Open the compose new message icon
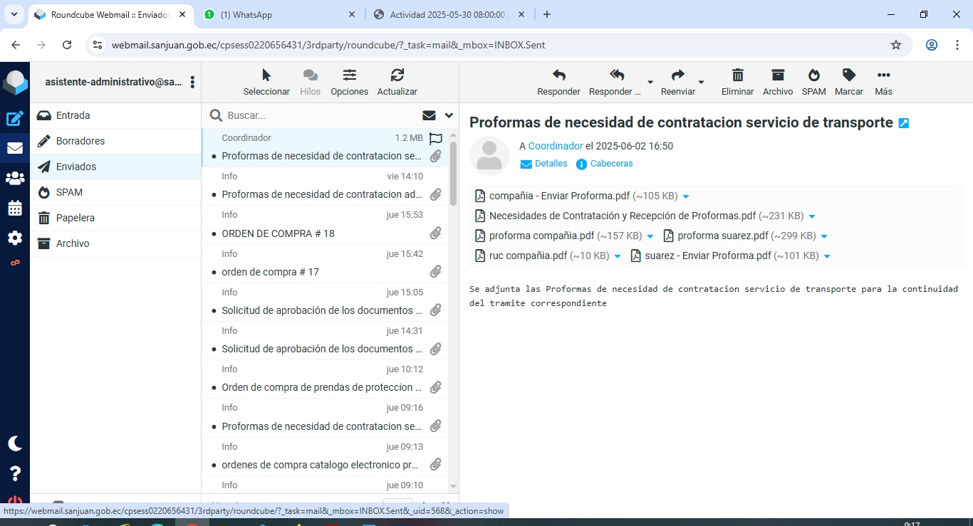Image resolution: width=973 pixels, height=526 pixels. (x=15, y=119)
